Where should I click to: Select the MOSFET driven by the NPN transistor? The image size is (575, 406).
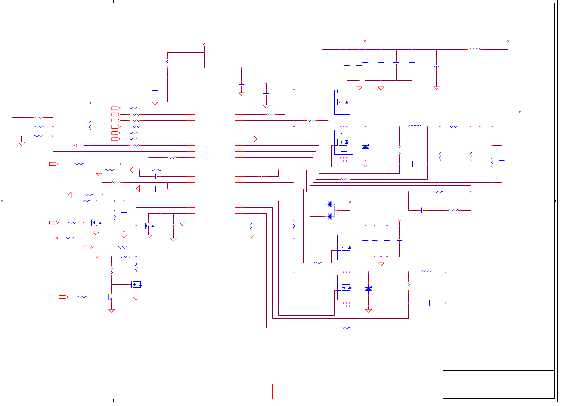pos(136,284)
